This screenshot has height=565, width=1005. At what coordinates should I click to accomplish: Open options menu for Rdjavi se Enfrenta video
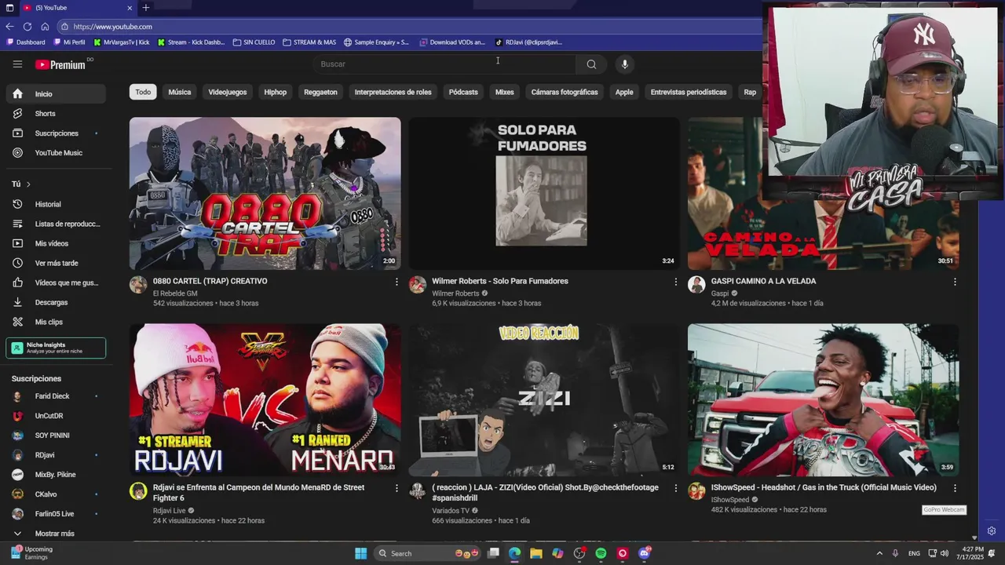coord(396,488)
